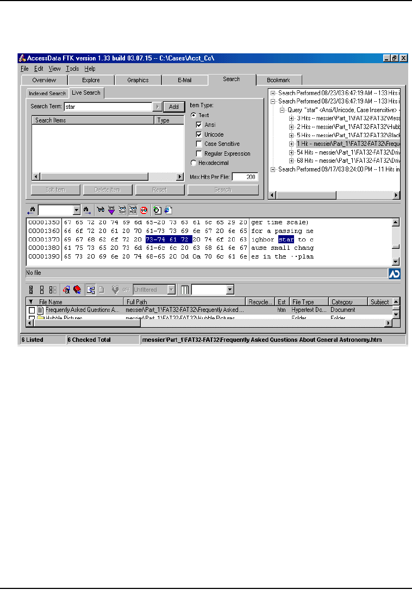Expand the 5 Hits result node
The image size is (412, 608).
point(291,136)
